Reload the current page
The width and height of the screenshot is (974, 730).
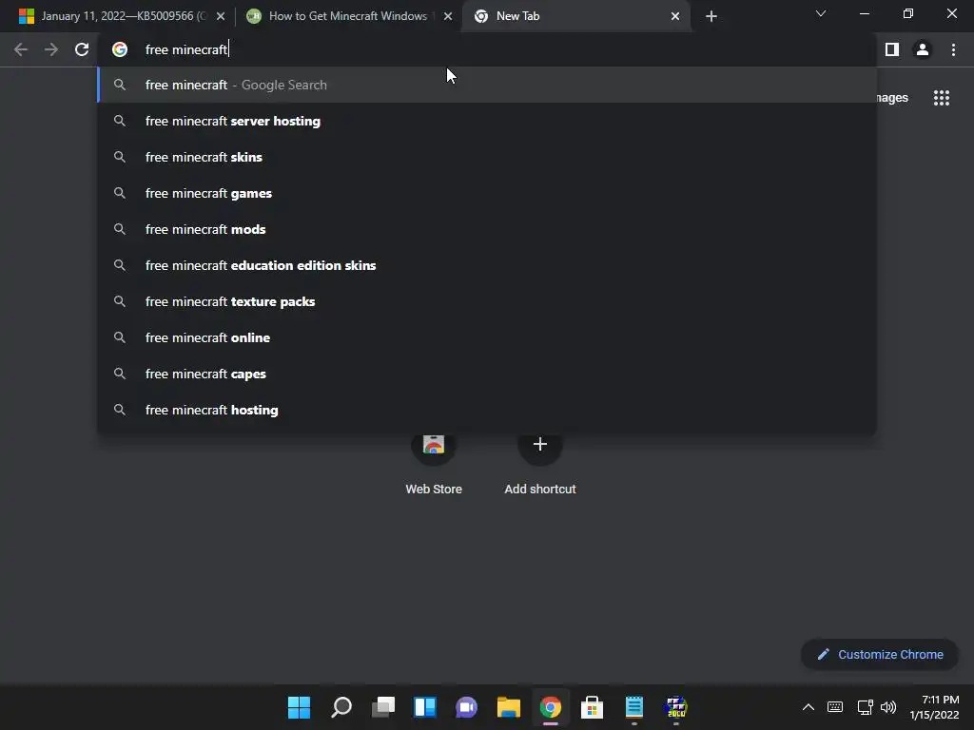tap(82, 49)
